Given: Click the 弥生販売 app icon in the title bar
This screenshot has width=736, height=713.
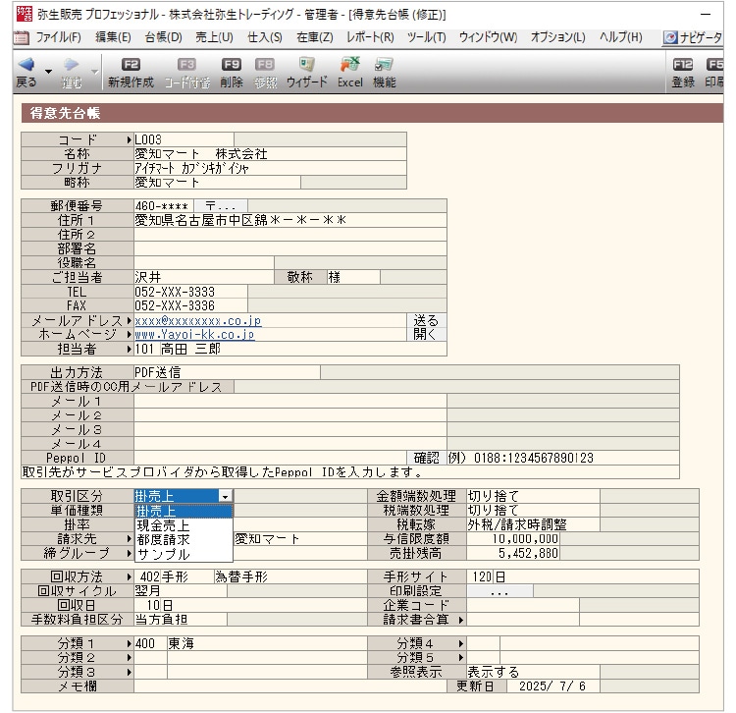Looking at the screenshot, I should pos(25,14).
